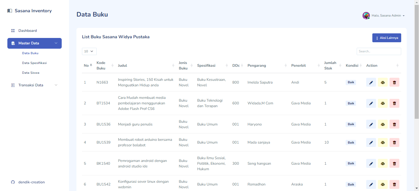Click the Sasana Inventory book logo icon

tap(10, 11)
